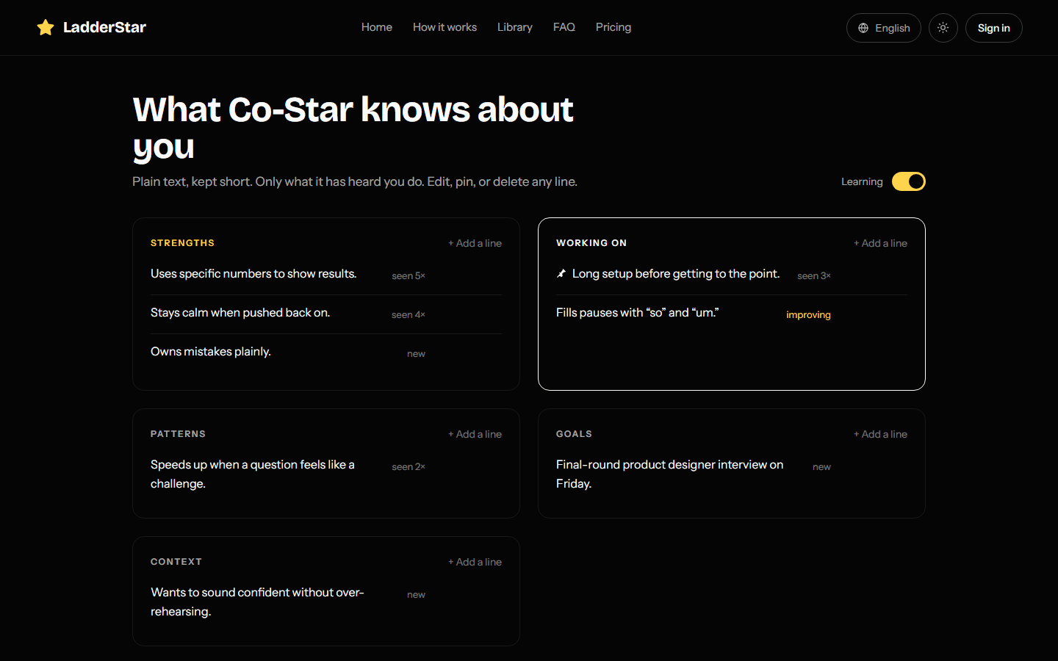Select the 'Fills pauses' line
The image size is (1058, 661).
tap(638, 313)
